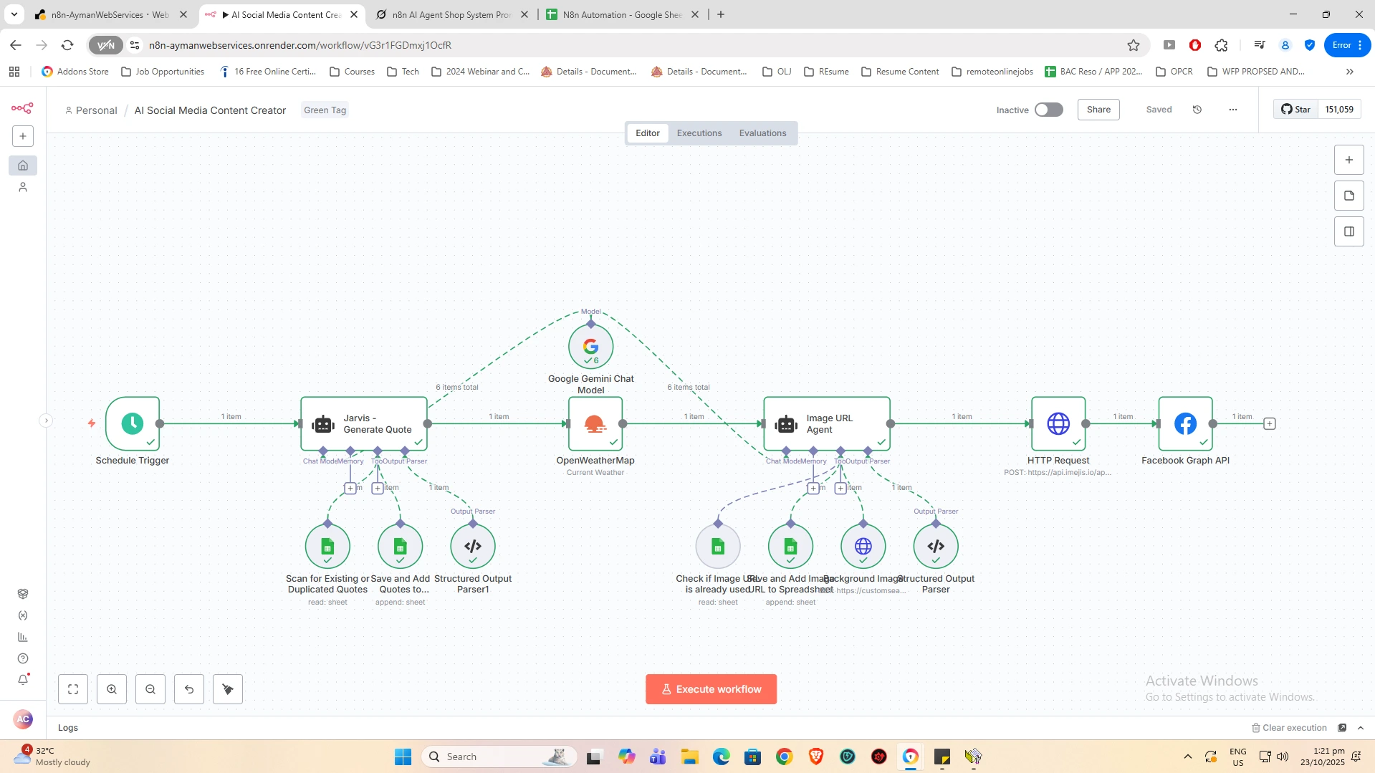Image resolution: width=1375 pixels, height=773 pixels.
Task: Click the Green Tag workflow tag
Action: (325, 110)
